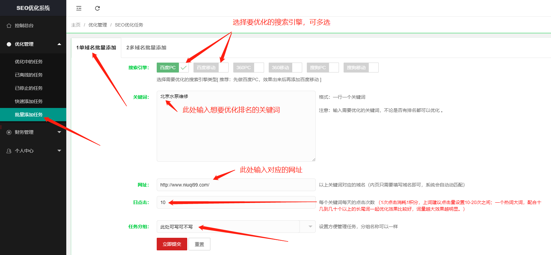This screenshot has width=551, height=255.
Task: Open 快速添加任务 in the sidebar
Action: pos(29,101)
